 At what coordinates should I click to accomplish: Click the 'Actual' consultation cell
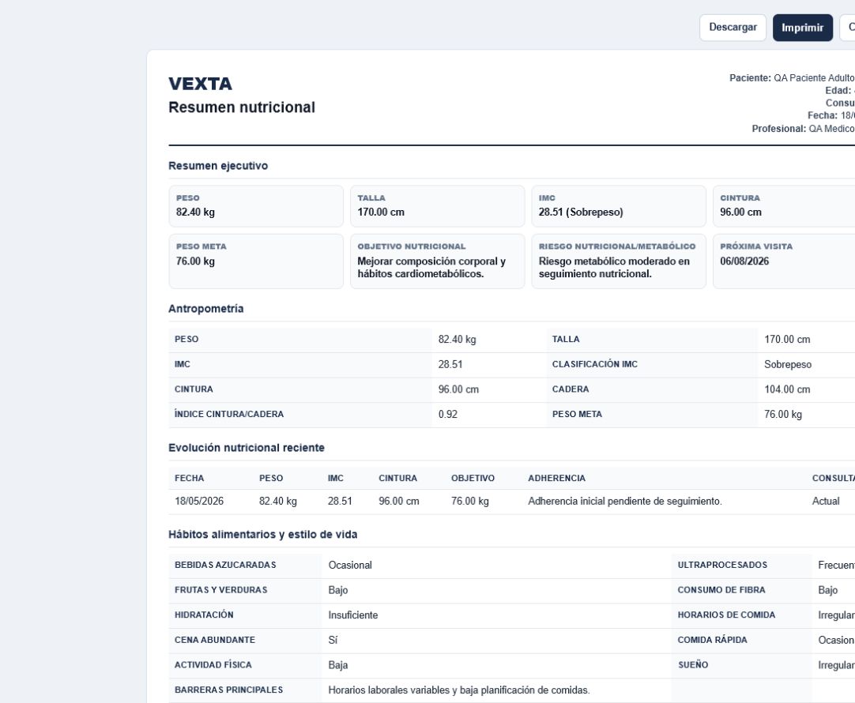(826, 502)
